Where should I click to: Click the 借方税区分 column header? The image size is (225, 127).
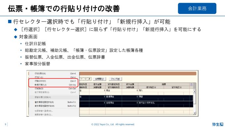[151, 87]
